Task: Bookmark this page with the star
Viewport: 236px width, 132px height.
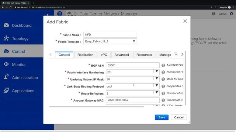Action: (215, 7)
